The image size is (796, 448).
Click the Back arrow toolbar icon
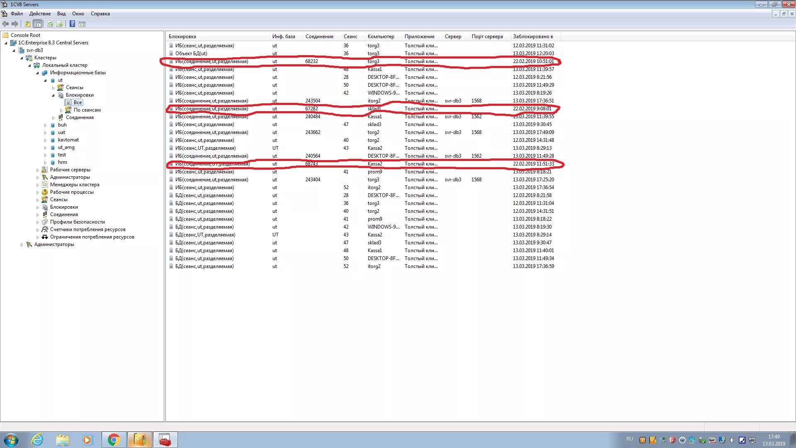click(x=5, y=24)
